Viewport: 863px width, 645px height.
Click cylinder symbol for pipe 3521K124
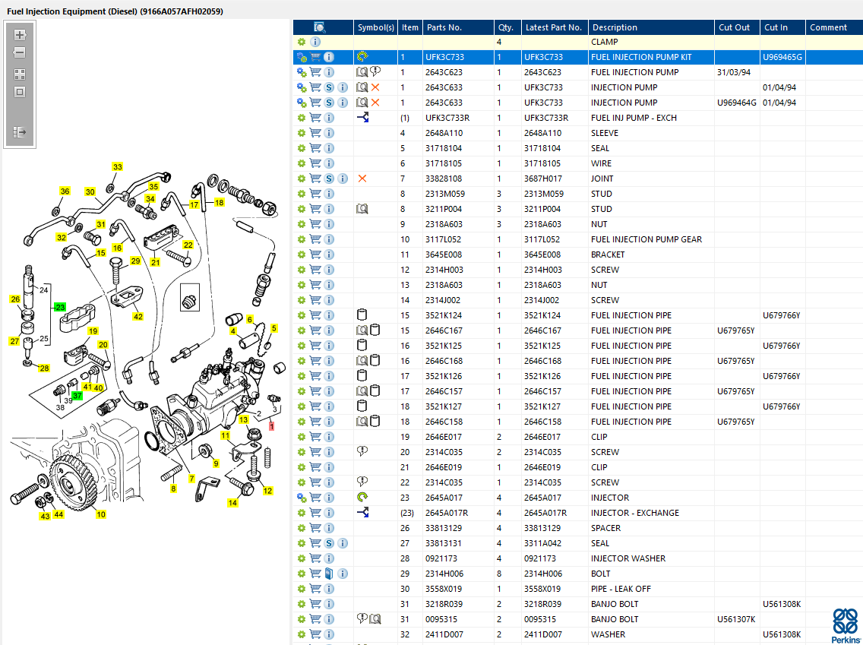tap(362, 315)
